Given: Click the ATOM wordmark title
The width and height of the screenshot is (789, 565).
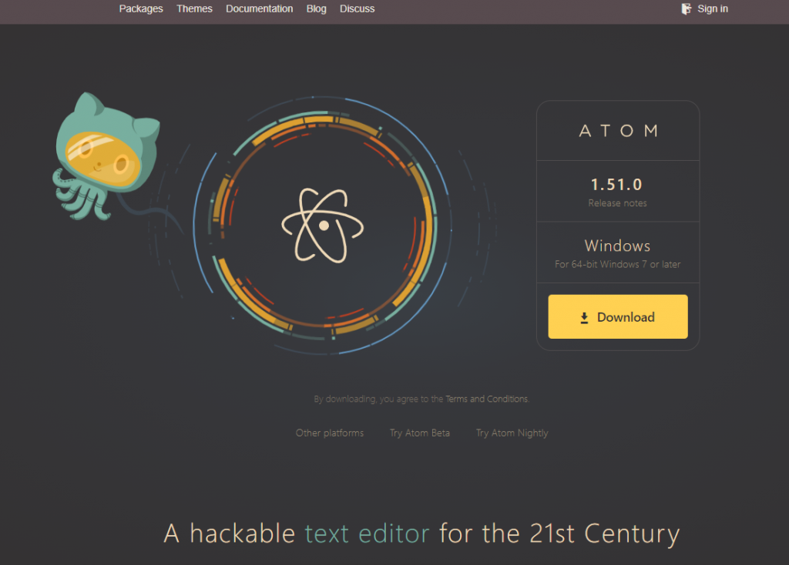Looking at the screenshot, I should pyautogui.click(x=618, y=131).
